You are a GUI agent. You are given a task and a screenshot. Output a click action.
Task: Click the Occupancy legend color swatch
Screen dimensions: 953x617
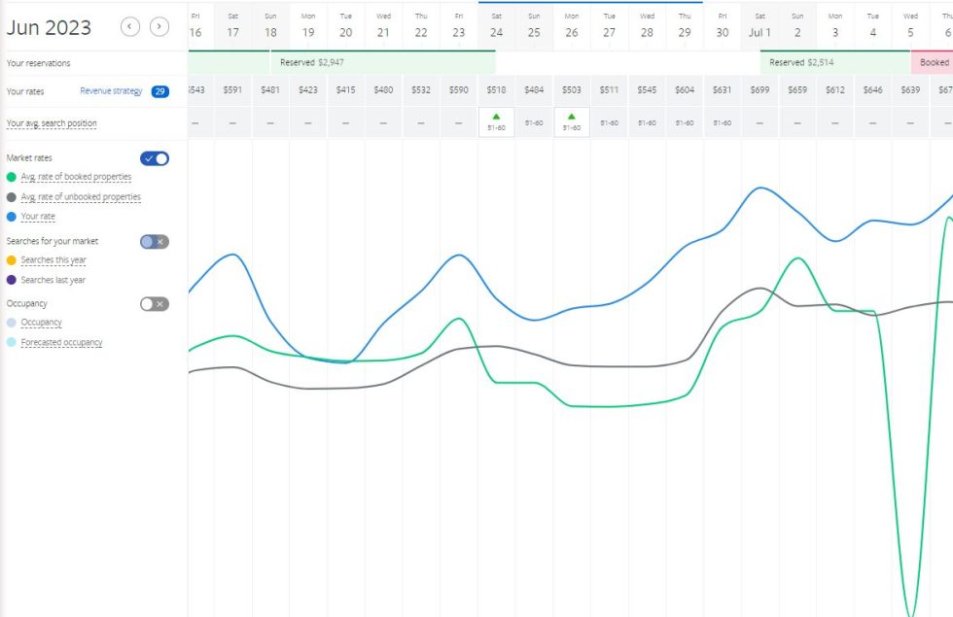click(11, 323)
